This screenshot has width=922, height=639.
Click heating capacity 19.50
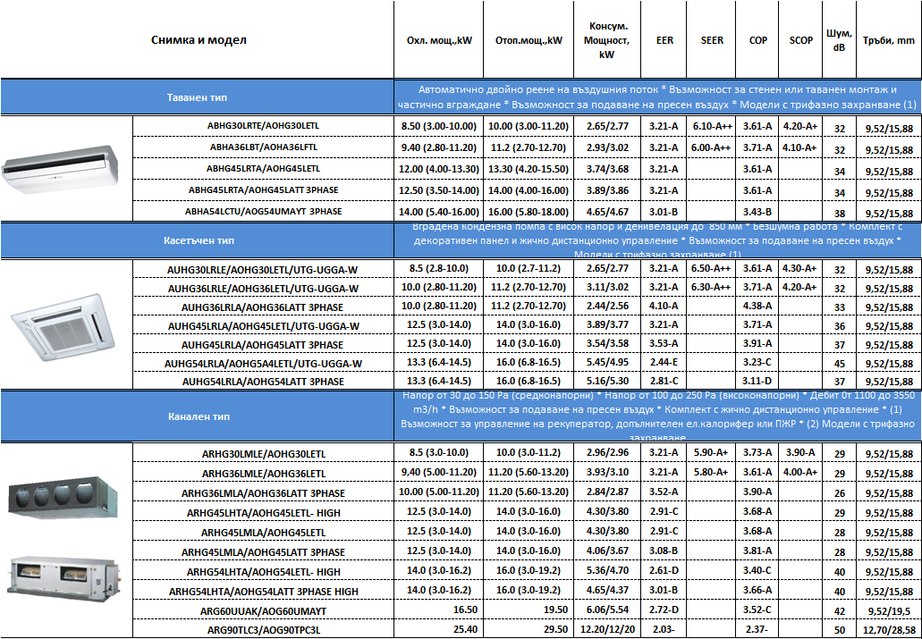555,609
